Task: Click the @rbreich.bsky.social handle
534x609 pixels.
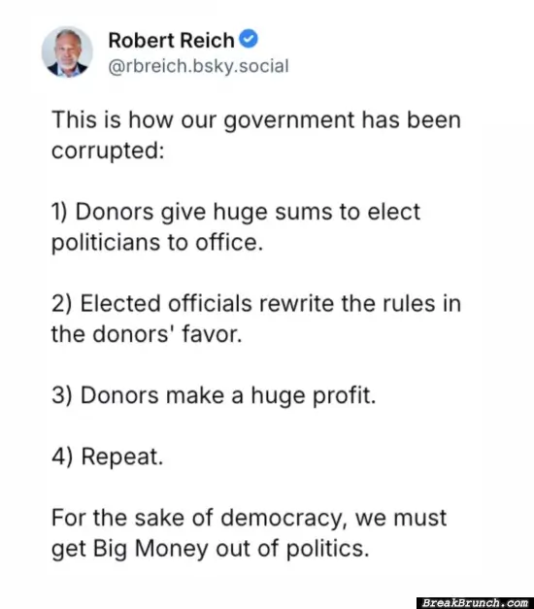Action: click(x=198, y=66)
